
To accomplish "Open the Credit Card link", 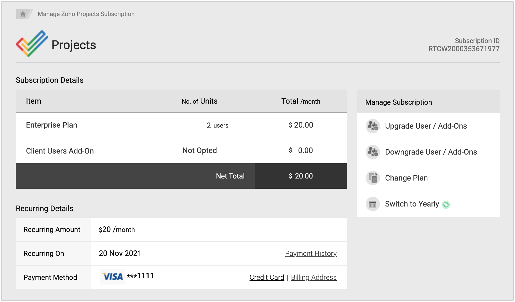I will click(267, 277).
